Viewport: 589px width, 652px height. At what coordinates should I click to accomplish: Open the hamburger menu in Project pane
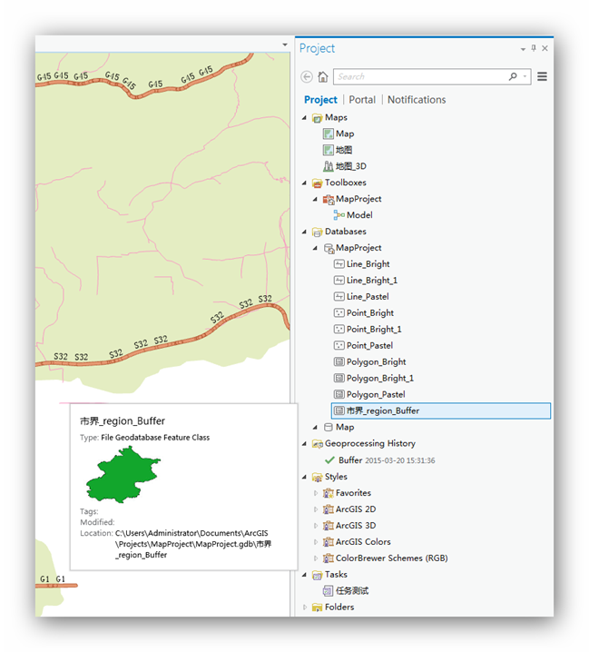543,77
